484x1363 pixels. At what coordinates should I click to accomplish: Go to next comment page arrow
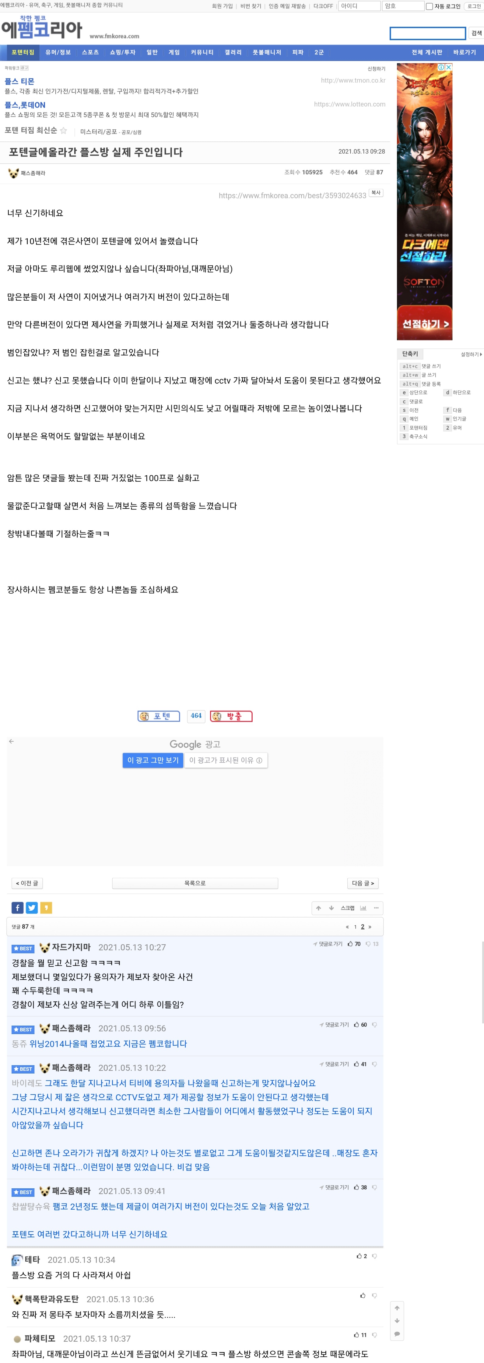pyautogui.click(x=370, y=927)
